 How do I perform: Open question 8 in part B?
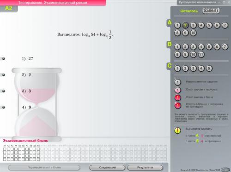click(x=177, y=54)
